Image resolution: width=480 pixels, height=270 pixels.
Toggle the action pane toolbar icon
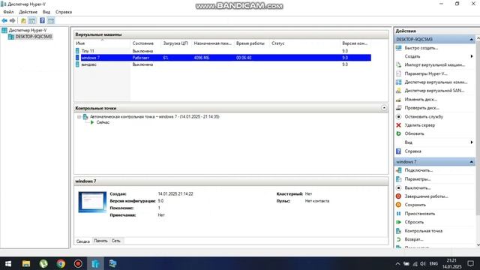click(51, 20)
